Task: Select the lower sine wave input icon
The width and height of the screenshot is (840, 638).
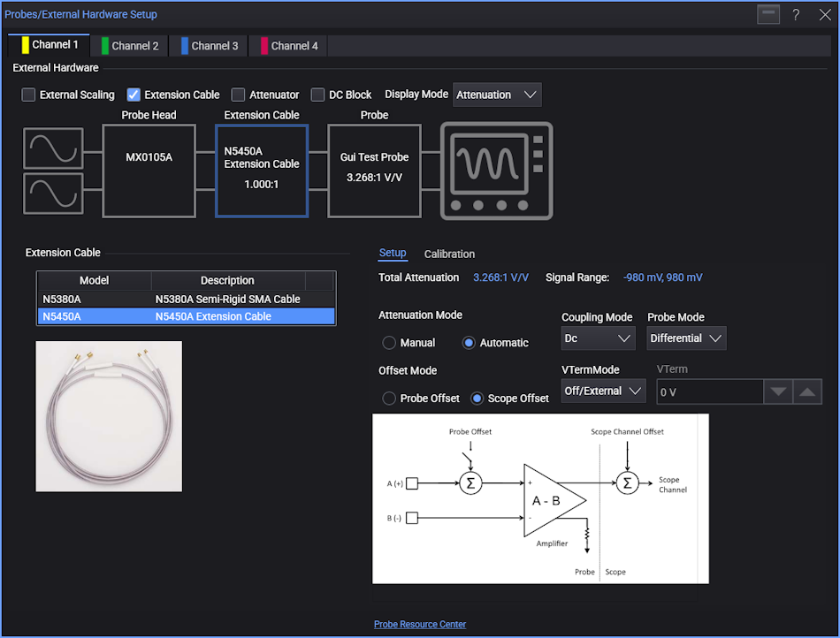Action: [x=53, y=194]
